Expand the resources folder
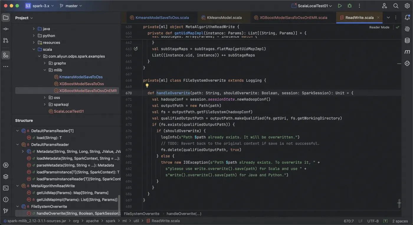 [34, 42]
